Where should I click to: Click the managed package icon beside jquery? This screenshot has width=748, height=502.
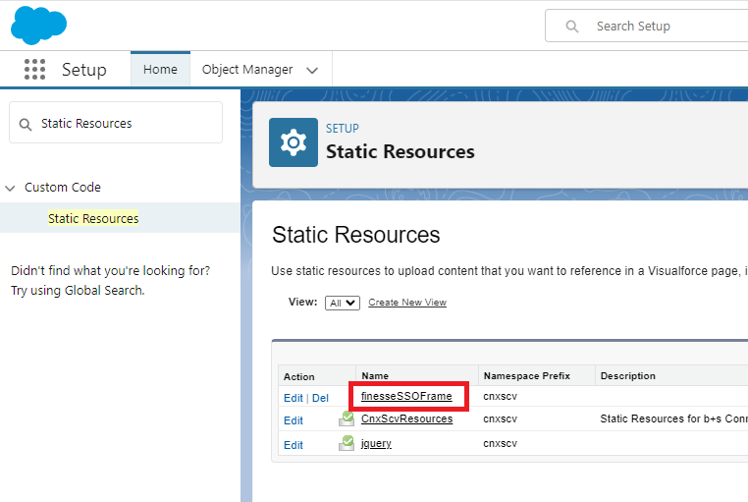(347, 443)
